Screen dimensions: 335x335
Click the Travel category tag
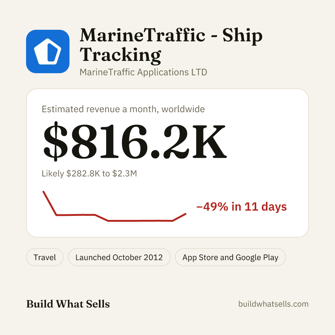click(x=45, y=257)
